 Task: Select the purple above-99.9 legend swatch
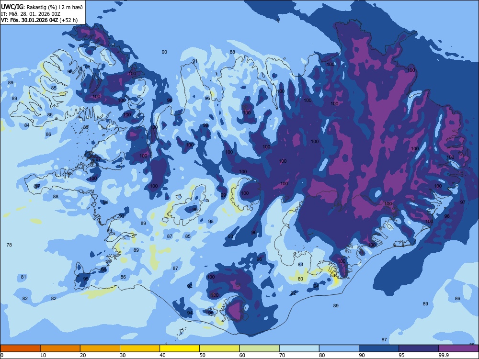pyautogui.click(x=458, y=348)
